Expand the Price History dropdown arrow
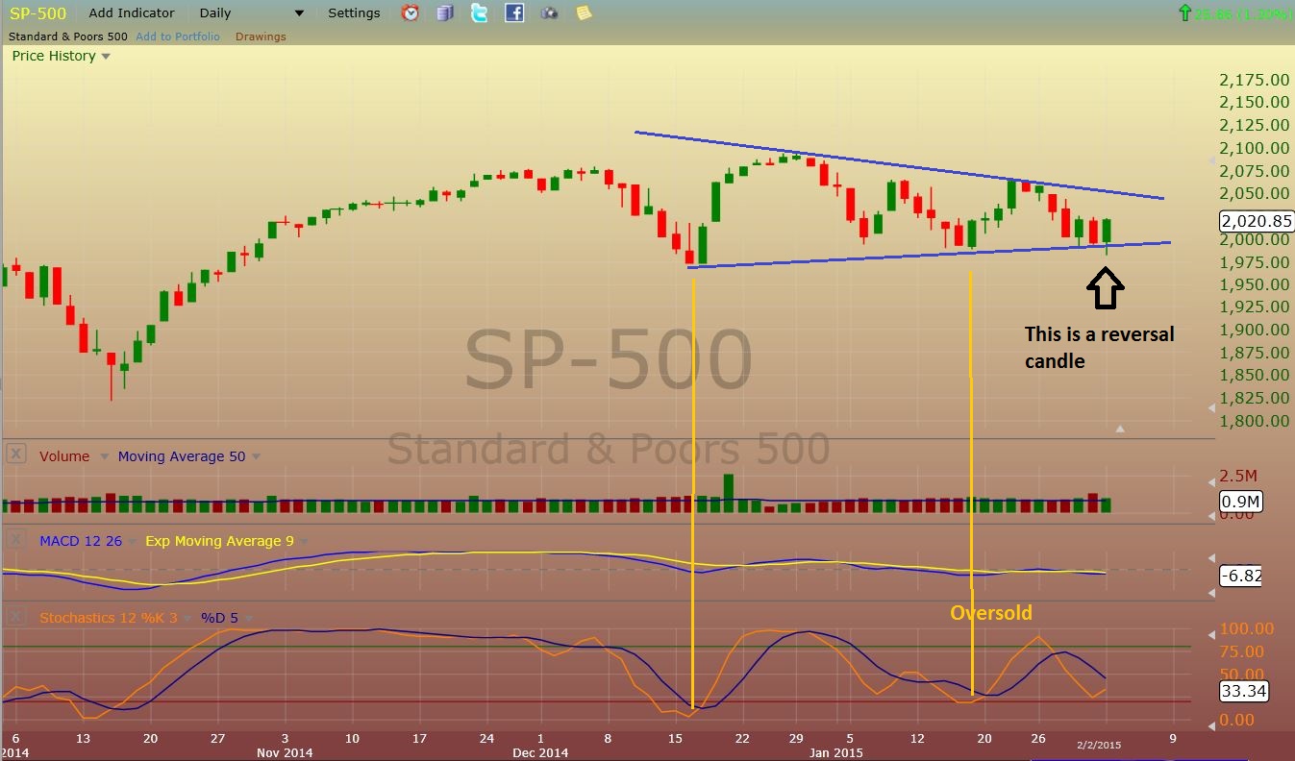This screenshot has height=761, width=1295. click(x=106, y=57)
